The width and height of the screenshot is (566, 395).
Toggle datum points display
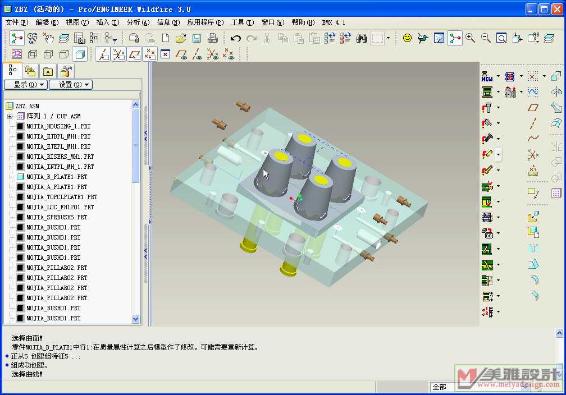150,54
